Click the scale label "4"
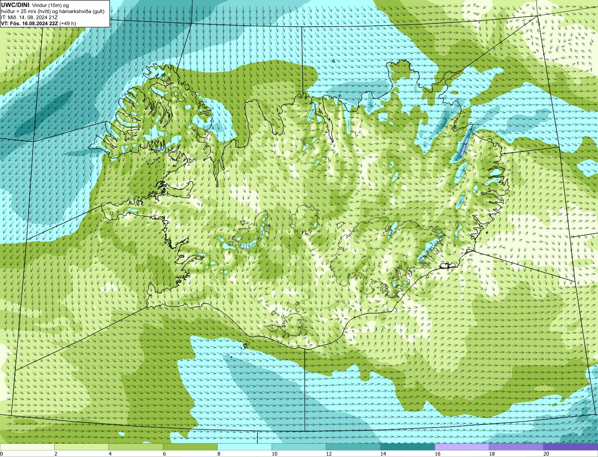 coord(110,454)
